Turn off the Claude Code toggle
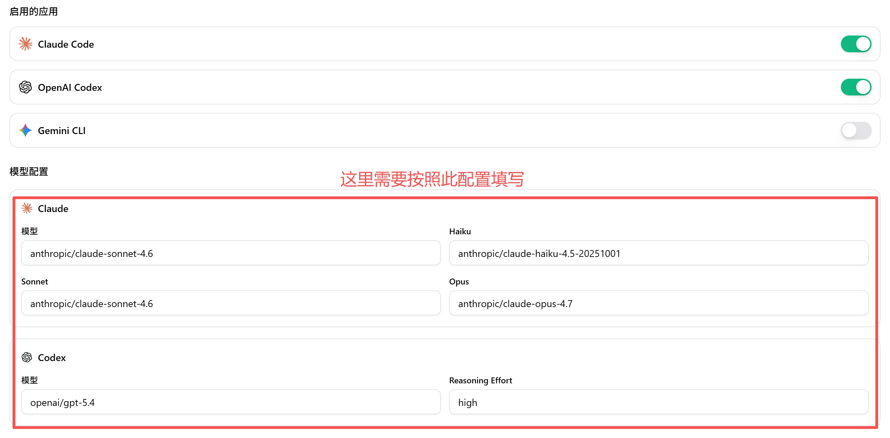Viewport: 890px width, 438px height. click(x=856, y=44)
